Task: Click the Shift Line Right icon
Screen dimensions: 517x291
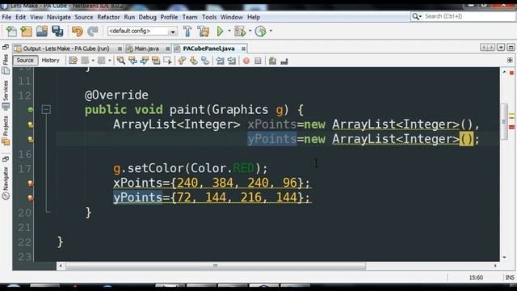Action: [x=232, y=61]
